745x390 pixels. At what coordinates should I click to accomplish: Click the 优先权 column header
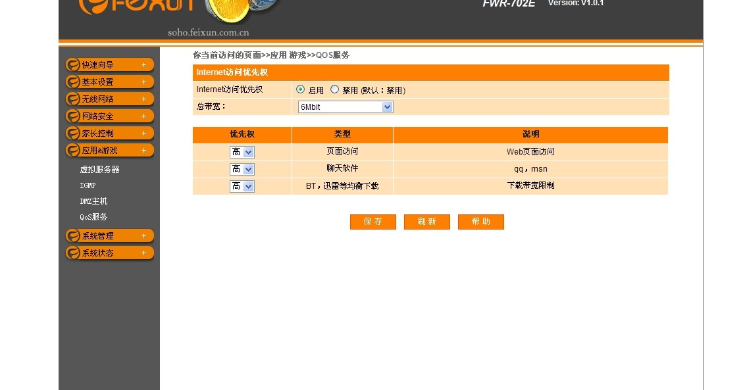point(242,134)
